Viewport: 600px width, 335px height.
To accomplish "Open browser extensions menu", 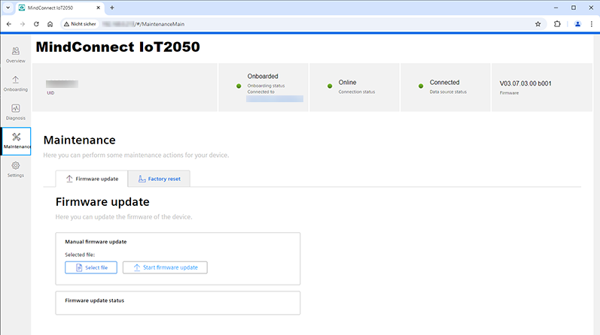I will coord(557,24).
